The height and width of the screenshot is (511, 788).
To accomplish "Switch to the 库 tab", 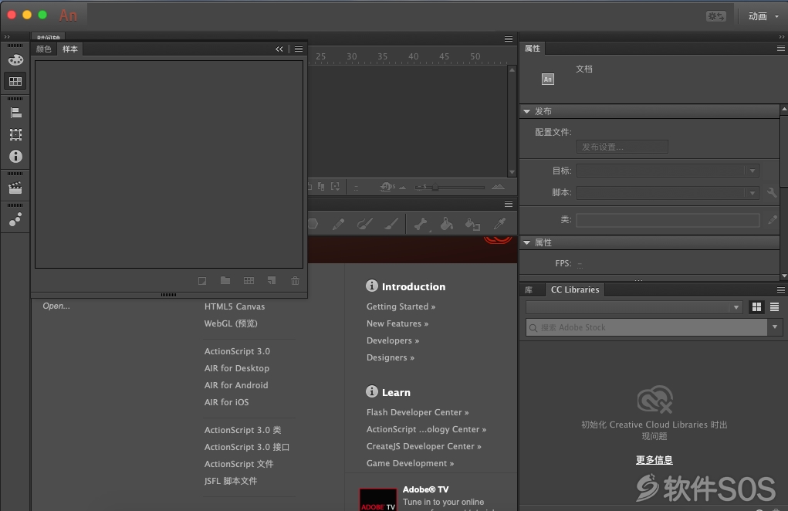I will click(529, 290).
